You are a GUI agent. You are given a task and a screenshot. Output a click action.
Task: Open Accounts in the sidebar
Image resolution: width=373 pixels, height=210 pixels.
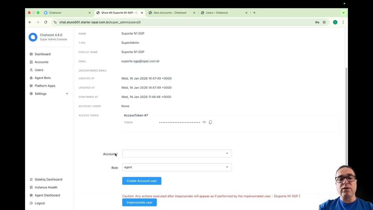41,62
